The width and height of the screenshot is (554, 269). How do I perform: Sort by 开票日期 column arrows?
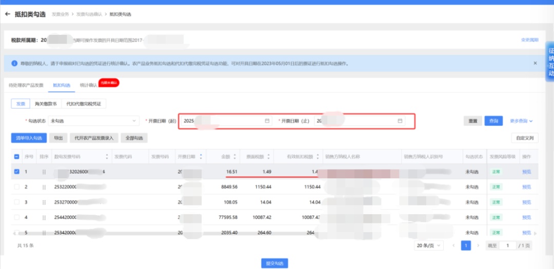tap(201, 156)
